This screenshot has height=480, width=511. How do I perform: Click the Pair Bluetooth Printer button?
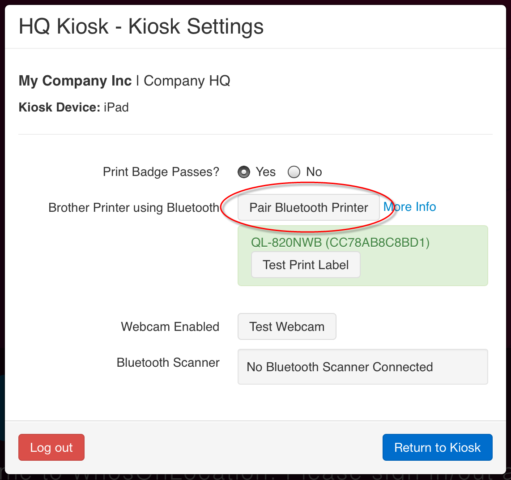(x=308, y=207)
